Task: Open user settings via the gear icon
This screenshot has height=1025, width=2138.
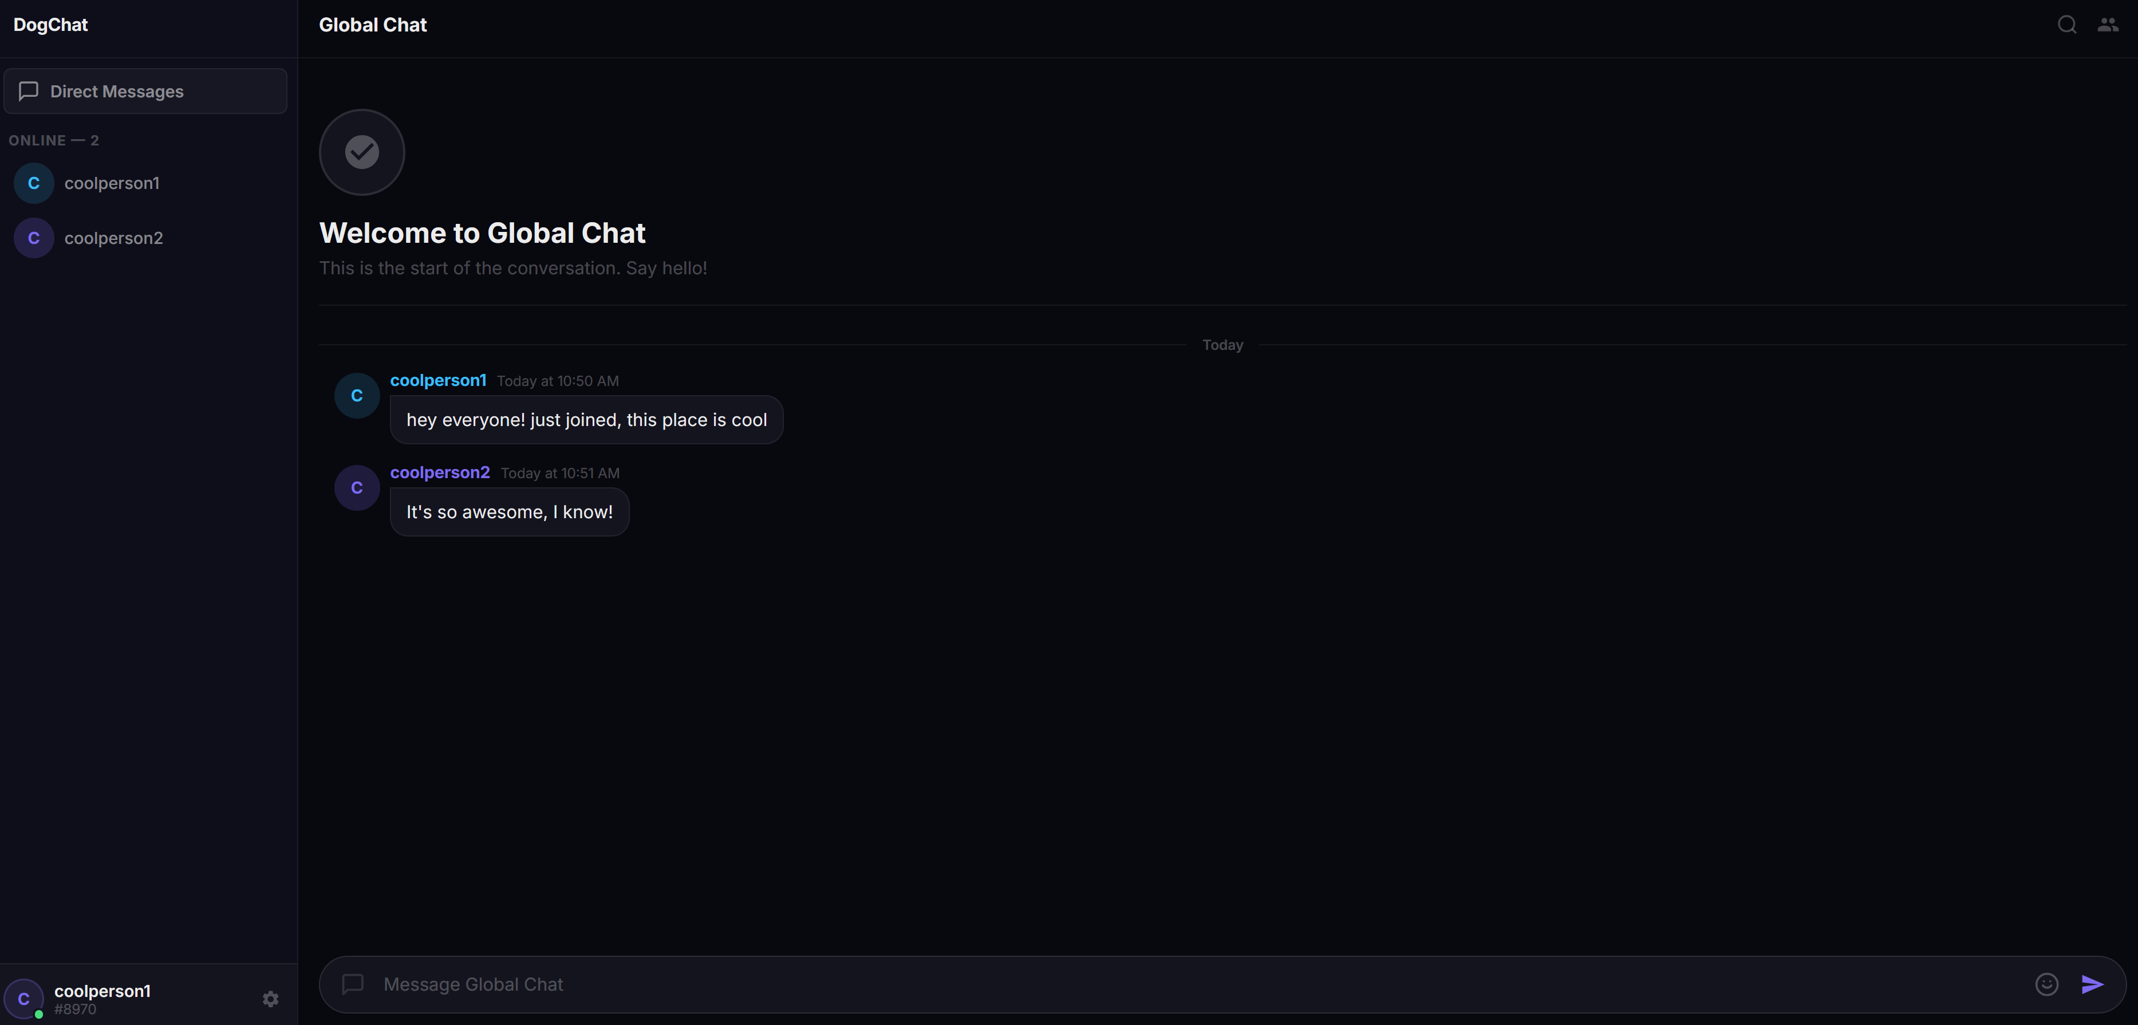Action: 271,999
